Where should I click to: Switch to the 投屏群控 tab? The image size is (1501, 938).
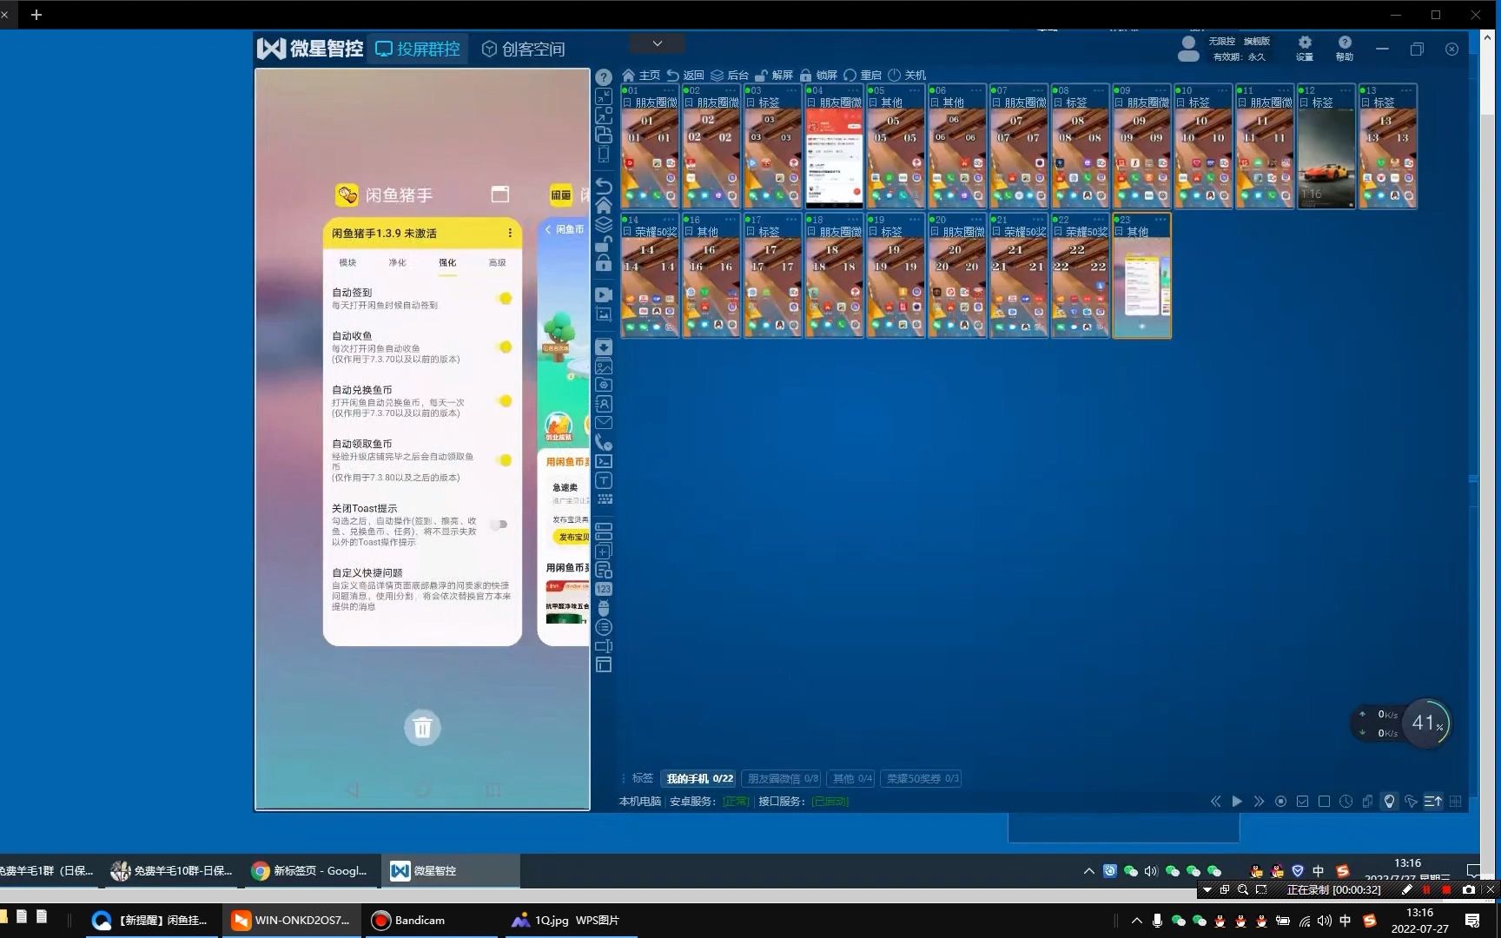click(418, 50)
